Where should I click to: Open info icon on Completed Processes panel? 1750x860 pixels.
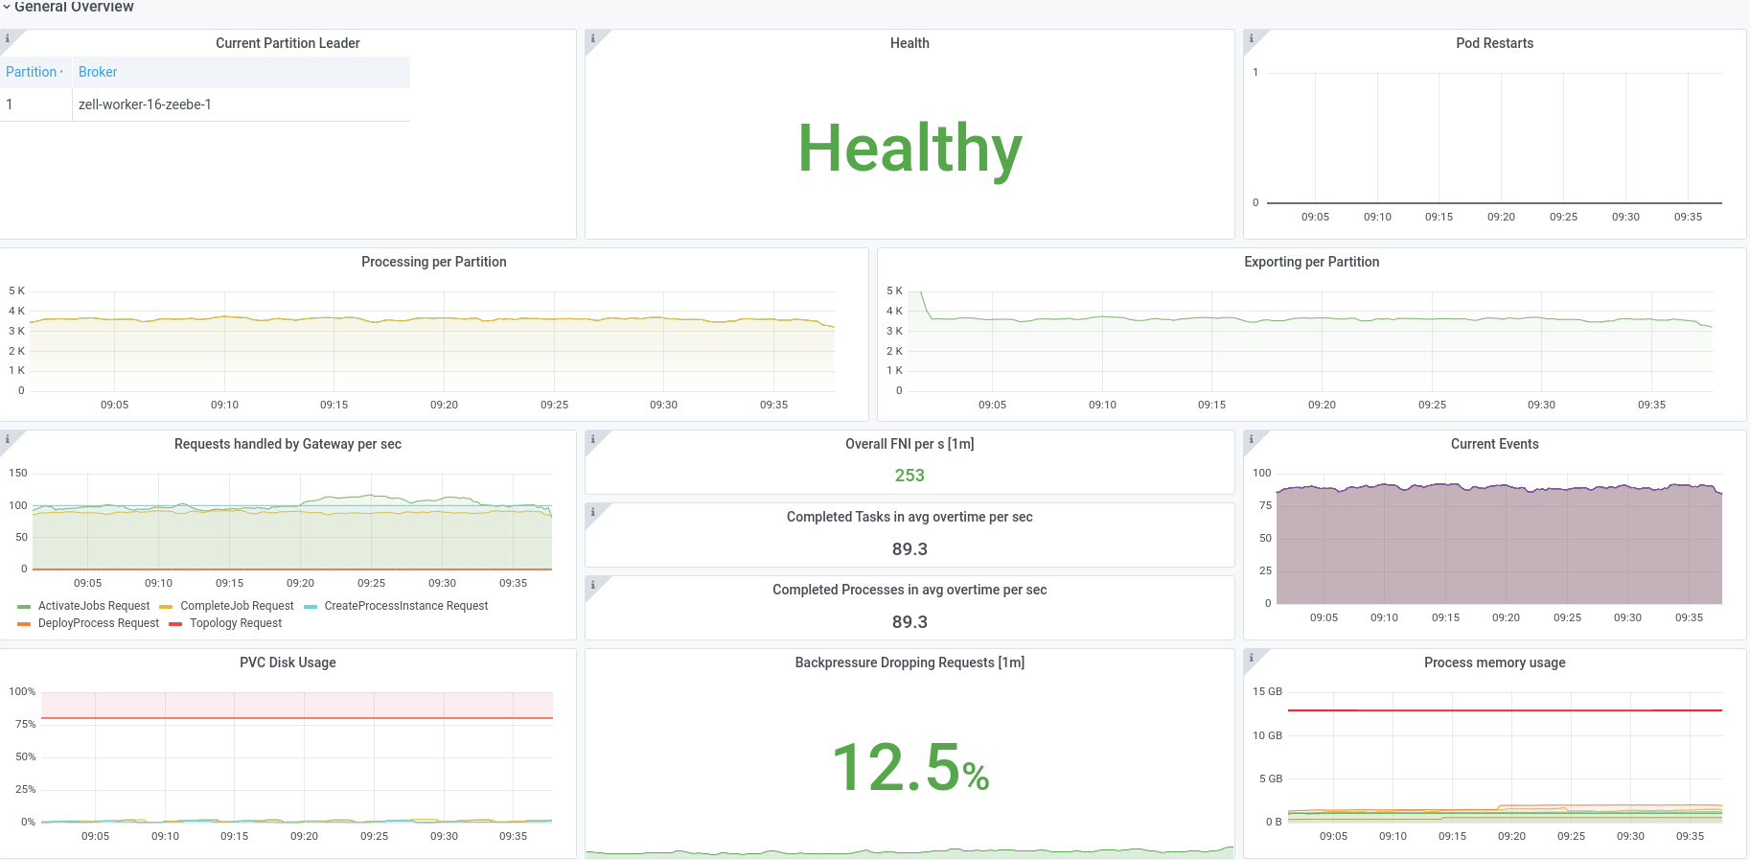click(593, 585)
